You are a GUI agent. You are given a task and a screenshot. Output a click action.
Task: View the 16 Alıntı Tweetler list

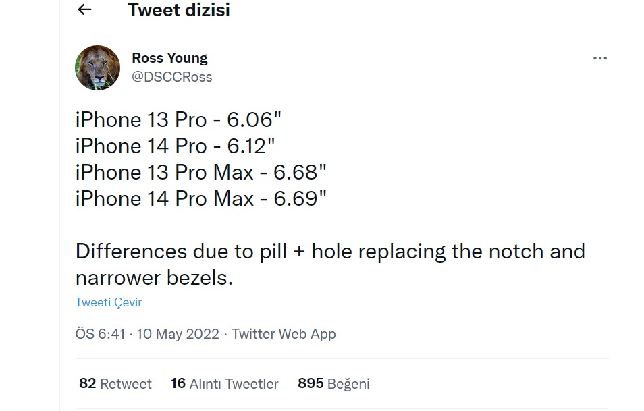(x=225, y=383)
